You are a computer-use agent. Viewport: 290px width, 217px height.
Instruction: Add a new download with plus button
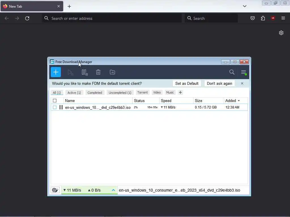pyautogui.click(x=56, y=72)
